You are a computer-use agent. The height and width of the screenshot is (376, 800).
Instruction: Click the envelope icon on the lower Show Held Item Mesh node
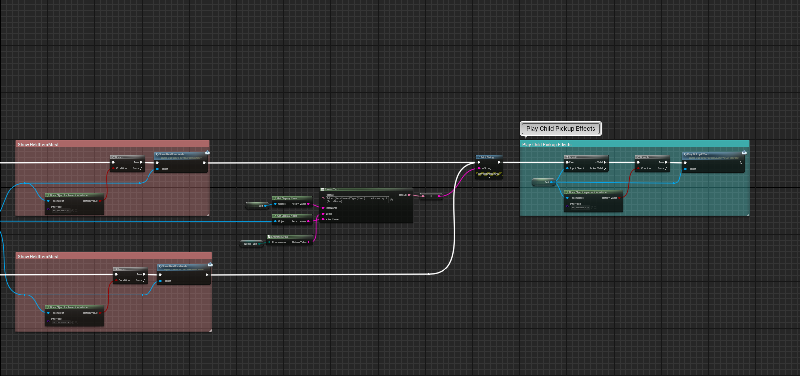pyautogui.click(x=210, y=265)
